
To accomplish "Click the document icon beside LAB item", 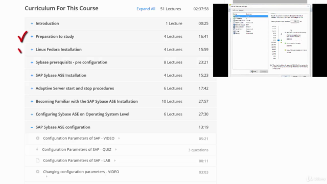I will 37,160.
